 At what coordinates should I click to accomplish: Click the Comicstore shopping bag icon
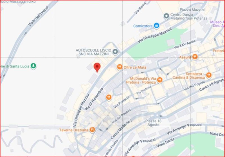pyautogui.click(x=156, y=26)
